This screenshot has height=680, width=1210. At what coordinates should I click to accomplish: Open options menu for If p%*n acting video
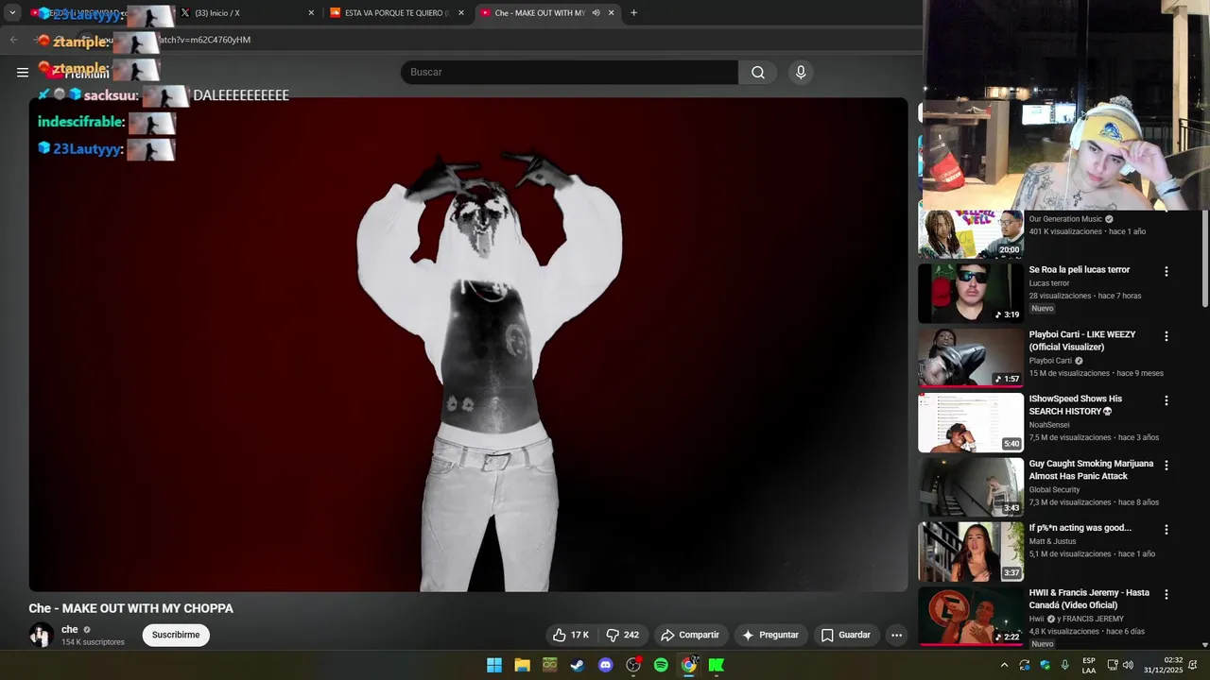(x=1166, y=530)
